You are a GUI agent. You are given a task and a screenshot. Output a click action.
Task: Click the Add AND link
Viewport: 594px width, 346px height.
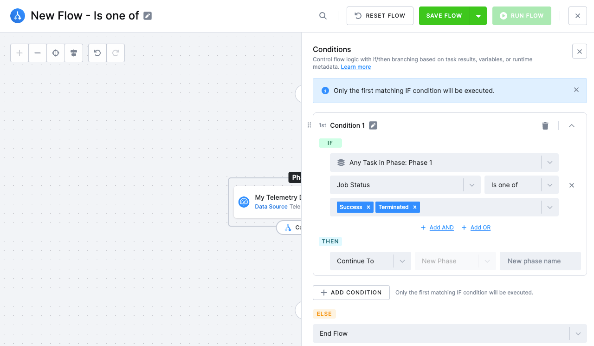click(x=441, y=228)
